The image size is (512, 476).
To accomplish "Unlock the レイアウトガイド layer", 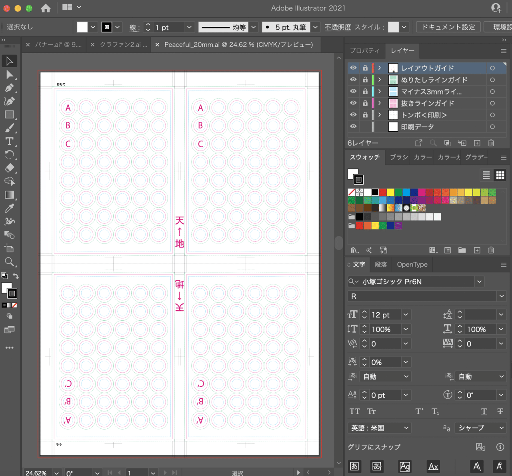I will coord(365,68).
